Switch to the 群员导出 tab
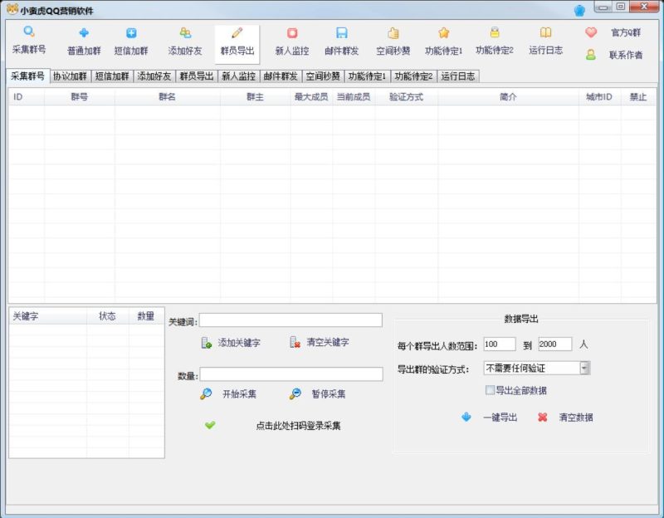Viewport: 664px width, 518px height. (197, 76)
